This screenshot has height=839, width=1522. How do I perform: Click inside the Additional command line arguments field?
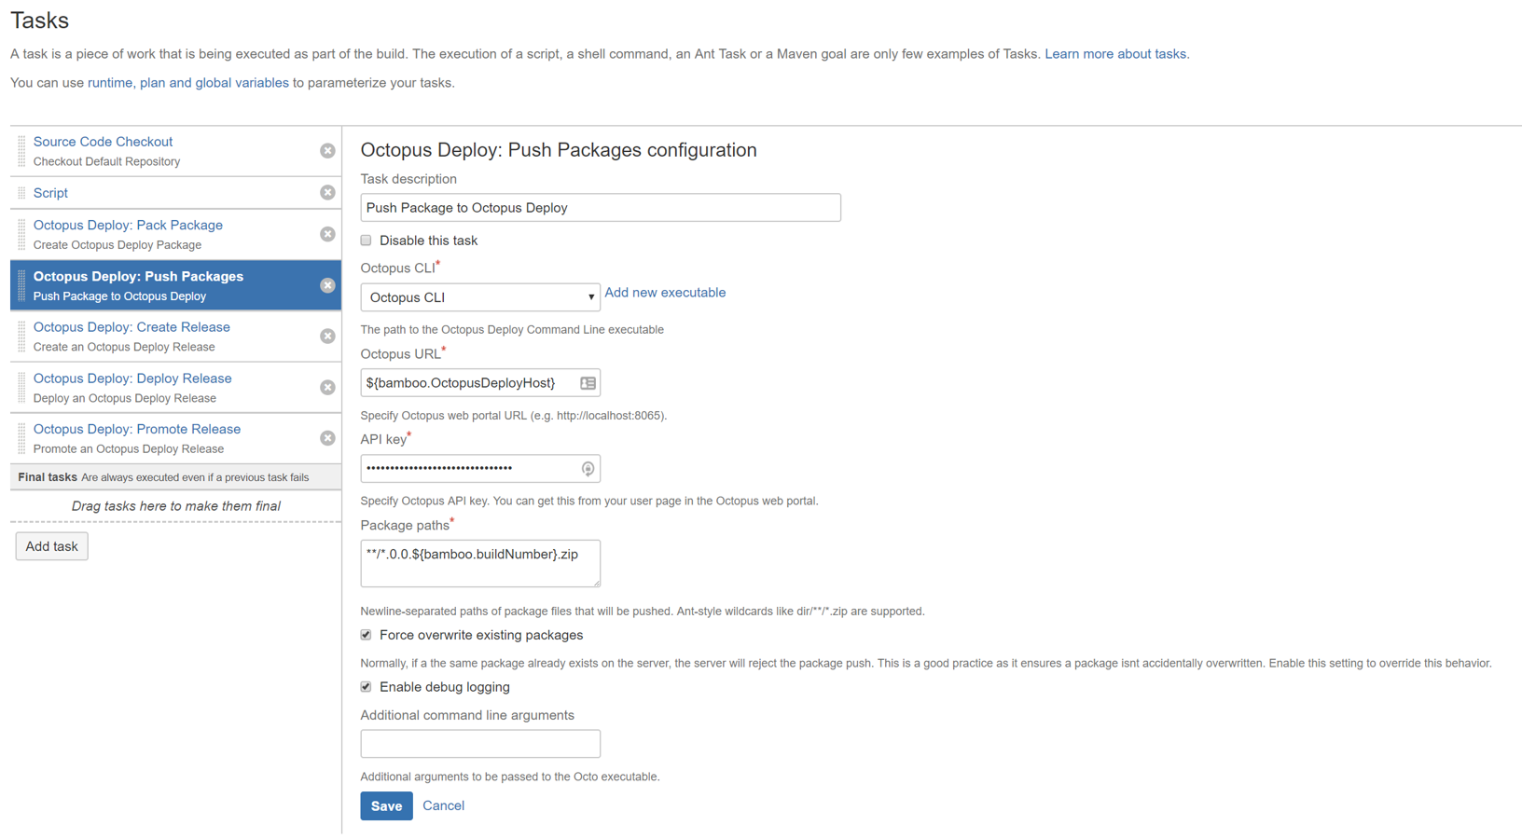479,743
